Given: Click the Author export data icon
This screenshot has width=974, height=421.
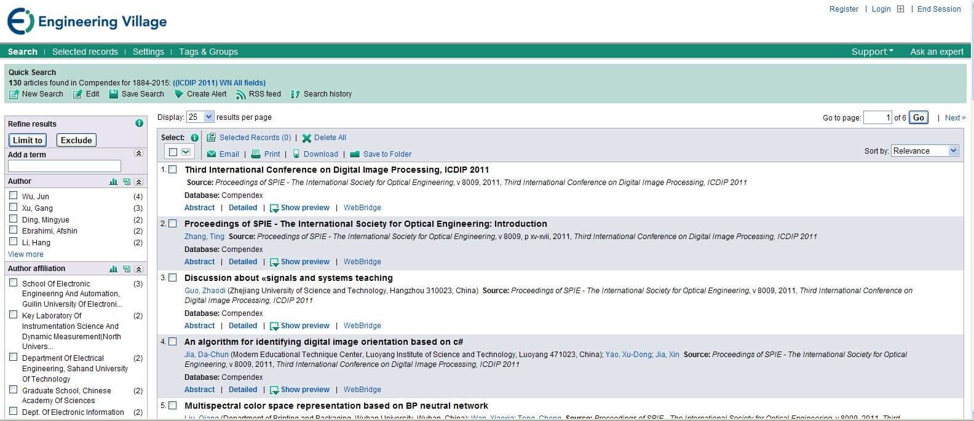Looking at the screenshot, I should point(126,182).
